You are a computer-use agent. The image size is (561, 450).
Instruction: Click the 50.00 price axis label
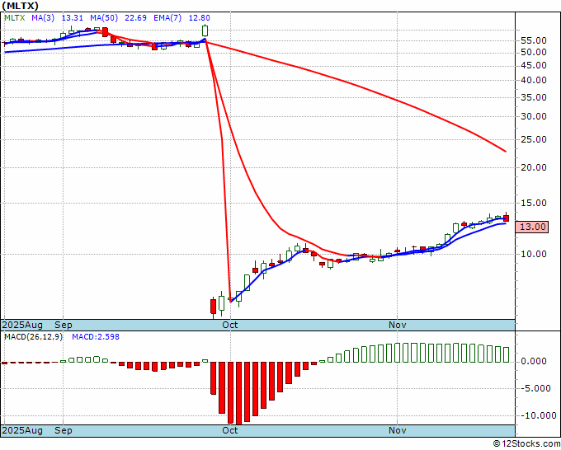pyautogui.click(x=534, y=52)
